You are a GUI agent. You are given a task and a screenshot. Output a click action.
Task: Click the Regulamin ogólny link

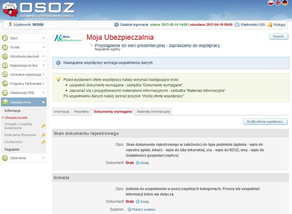(x=108, y=49)
